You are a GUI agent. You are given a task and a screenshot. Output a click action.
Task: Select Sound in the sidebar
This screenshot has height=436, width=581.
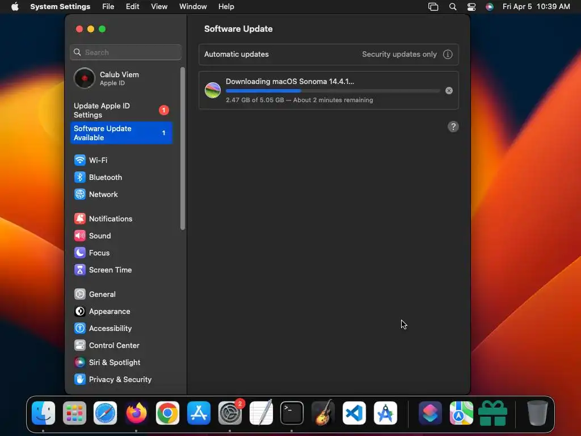pyautogui.click(x=121, y=236)
